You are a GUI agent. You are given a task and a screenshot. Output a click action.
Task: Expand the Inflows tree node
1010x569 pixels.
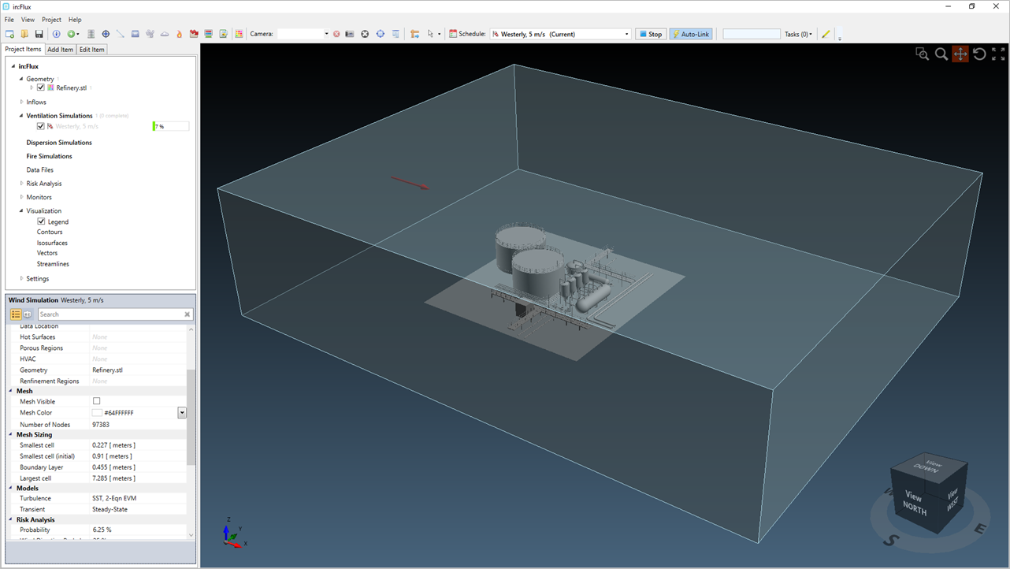(22, 102)
